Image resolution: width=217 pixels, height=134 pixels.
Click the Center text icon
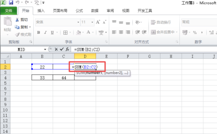tap(121, 32)
